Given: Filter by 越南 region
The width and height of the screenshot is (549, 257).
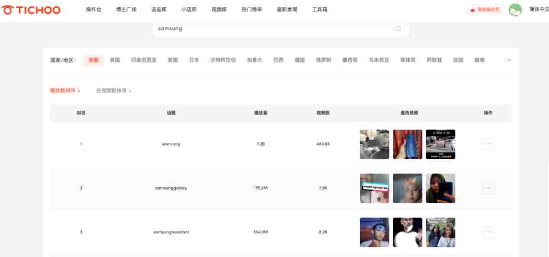Looking at the screenshot, I should (x=479, y=60).
